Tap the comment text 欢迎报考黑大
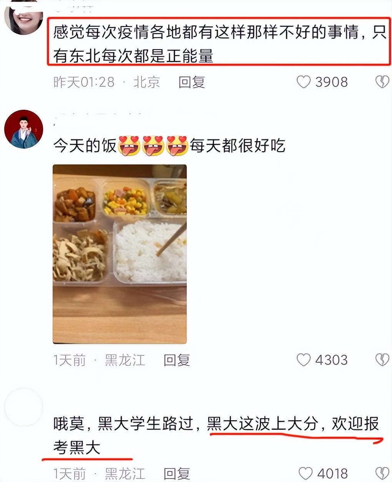 tap(216, 436)
